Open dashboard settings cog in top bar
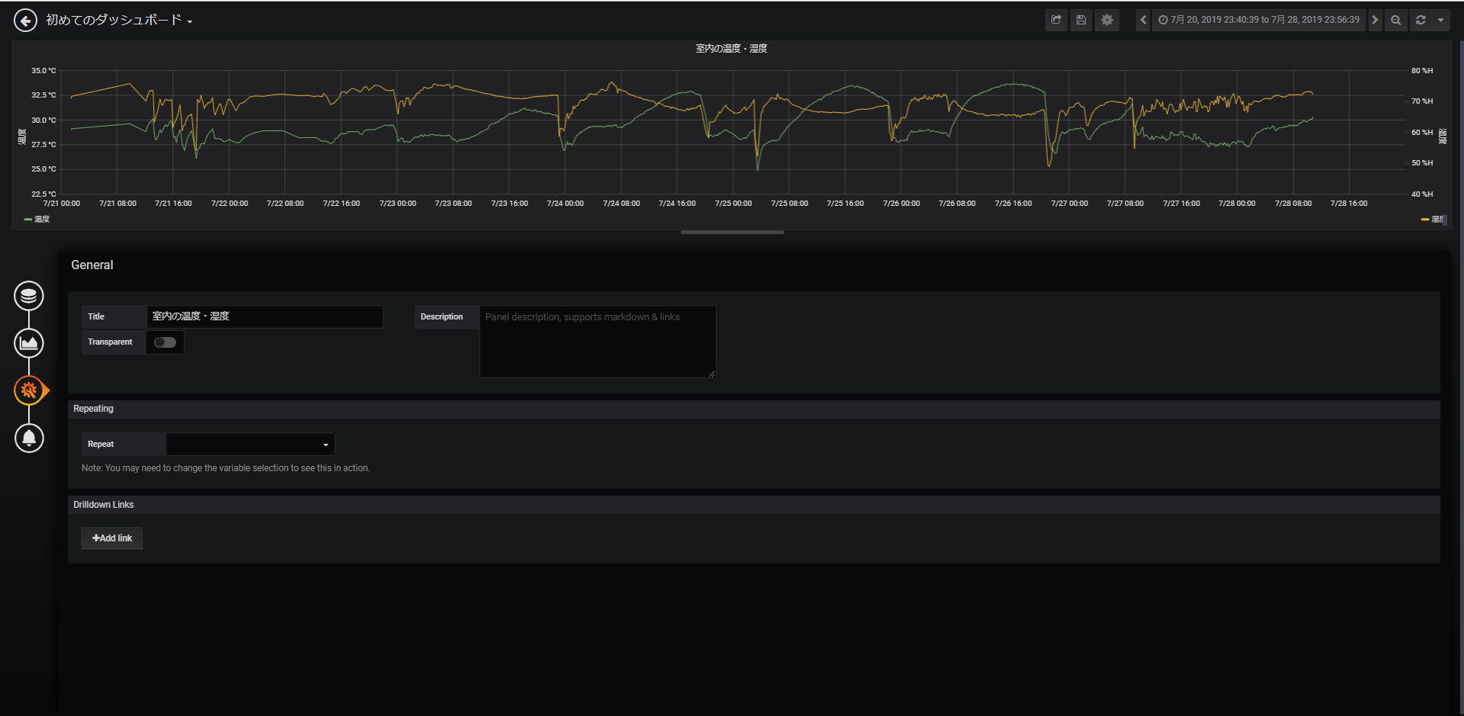 (x=1107, y=20)
